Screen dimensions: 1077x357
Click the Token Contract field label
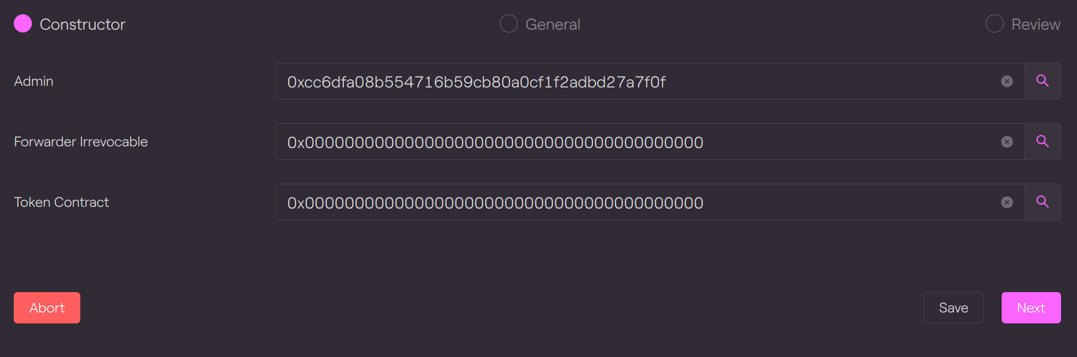point(62,202)
